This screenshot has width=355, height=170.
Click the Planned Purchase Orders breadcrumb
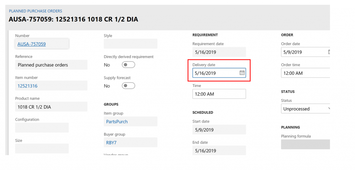(x=35, y=11)
